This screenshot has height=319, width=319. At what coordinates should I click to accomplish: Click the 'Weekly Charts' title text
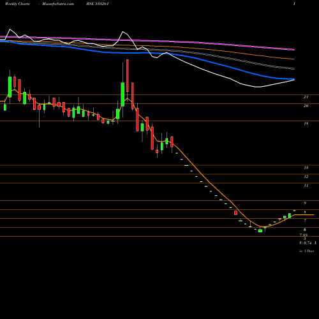point(17,4)
